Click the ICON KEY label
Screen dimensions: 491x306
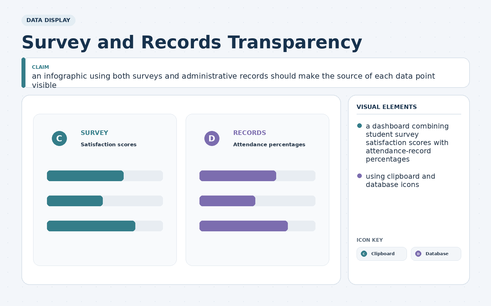point(370,240)
